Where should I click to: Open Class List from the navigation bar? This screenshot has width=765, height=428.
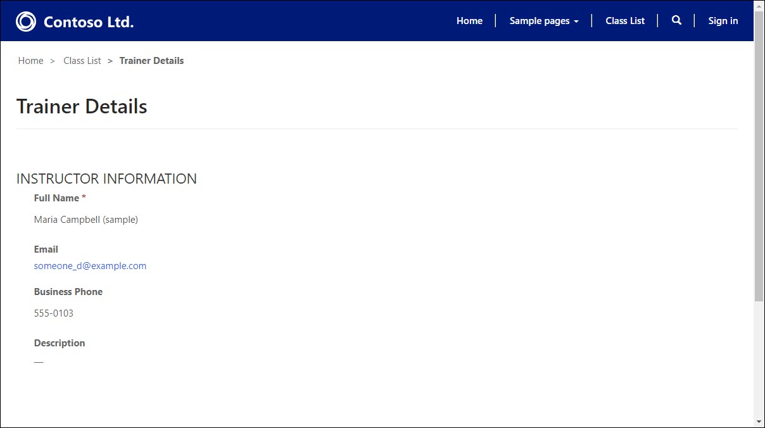(624, 21)
